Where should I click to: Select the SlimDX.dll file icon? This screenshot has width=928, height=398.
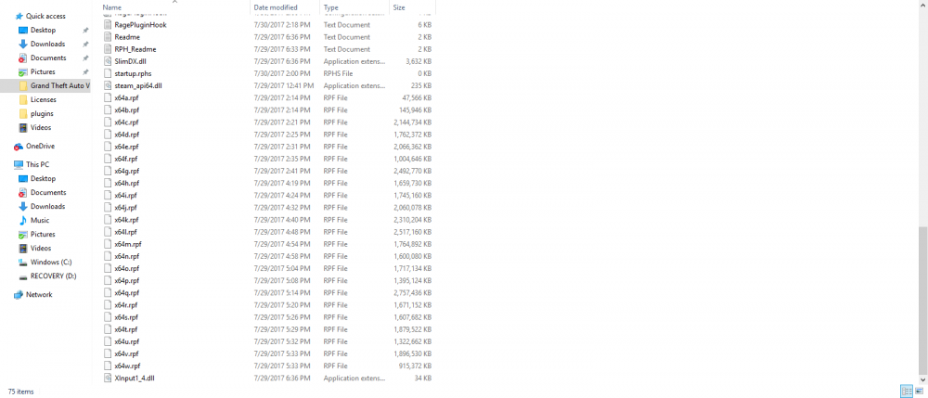tap(107, 61)
